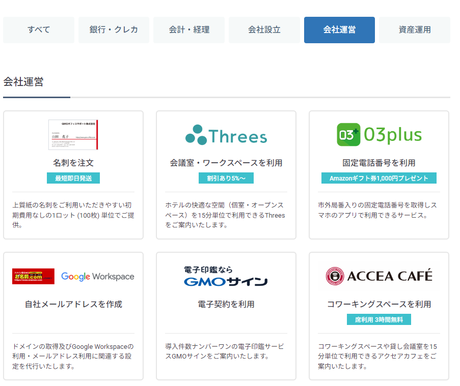Click the Amazonギフト券1,000円プレゼント badge

click(x=379, y=179)
